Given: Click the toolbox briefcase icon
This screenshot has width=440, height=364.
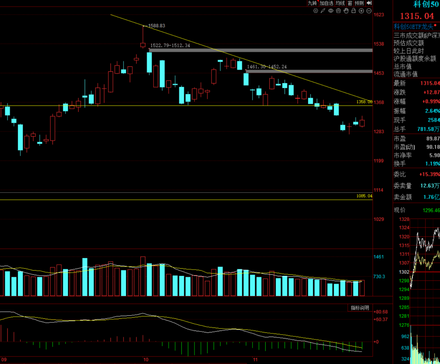Looking at the screenshot, I should 338,11.
